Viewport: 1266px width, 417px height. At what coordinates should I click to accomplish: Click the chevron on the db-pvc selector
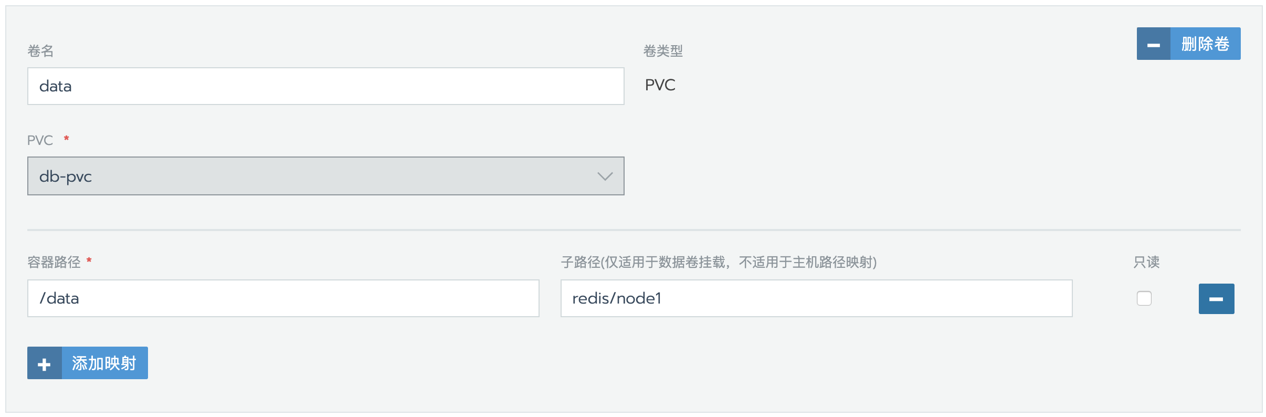point(604,176)
